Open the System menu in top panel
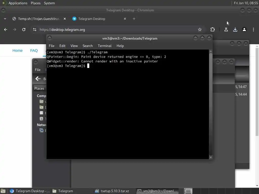259x194 pixels. (49, 3)
